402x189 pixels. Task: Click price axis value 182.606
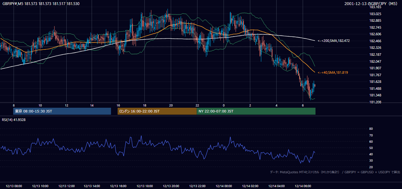click(x=375, y=34)
